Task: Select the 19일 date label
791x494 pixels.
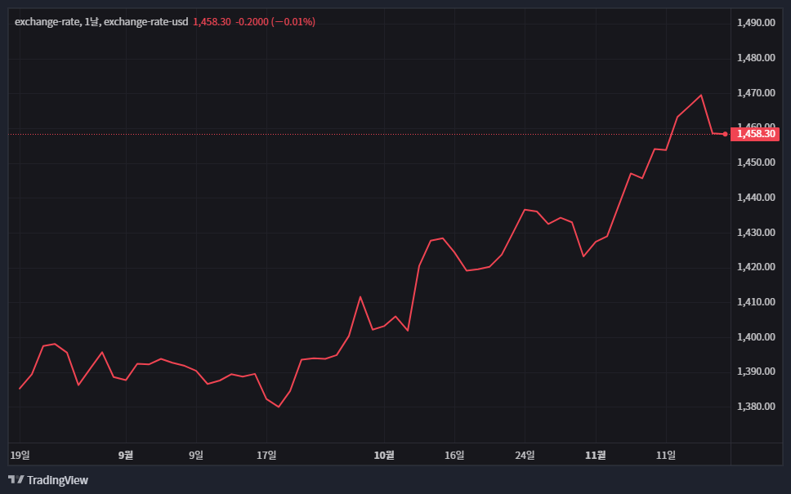Action: [20, 455]
